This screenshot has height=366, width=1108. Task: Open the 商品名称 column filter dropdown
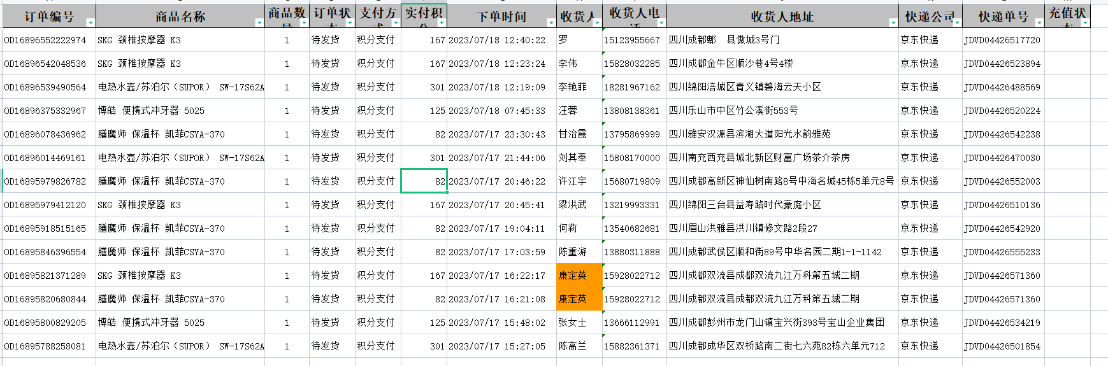[259, 22]
